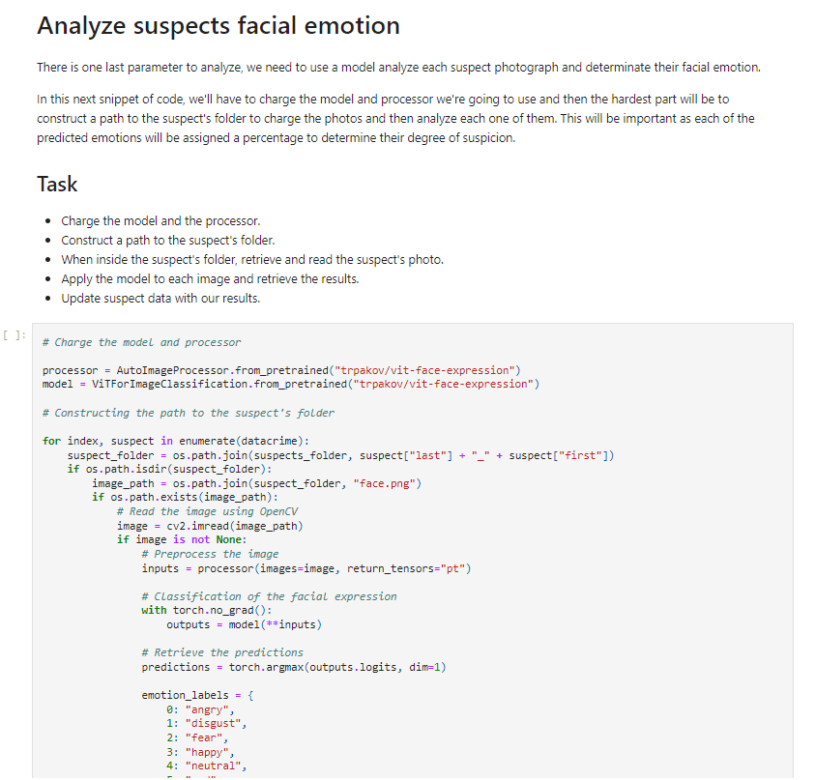Viewport: 815px width, 780px height.
Task: Click the '3: "happy"' dictionary entry
Action: [x=201, y=753]
